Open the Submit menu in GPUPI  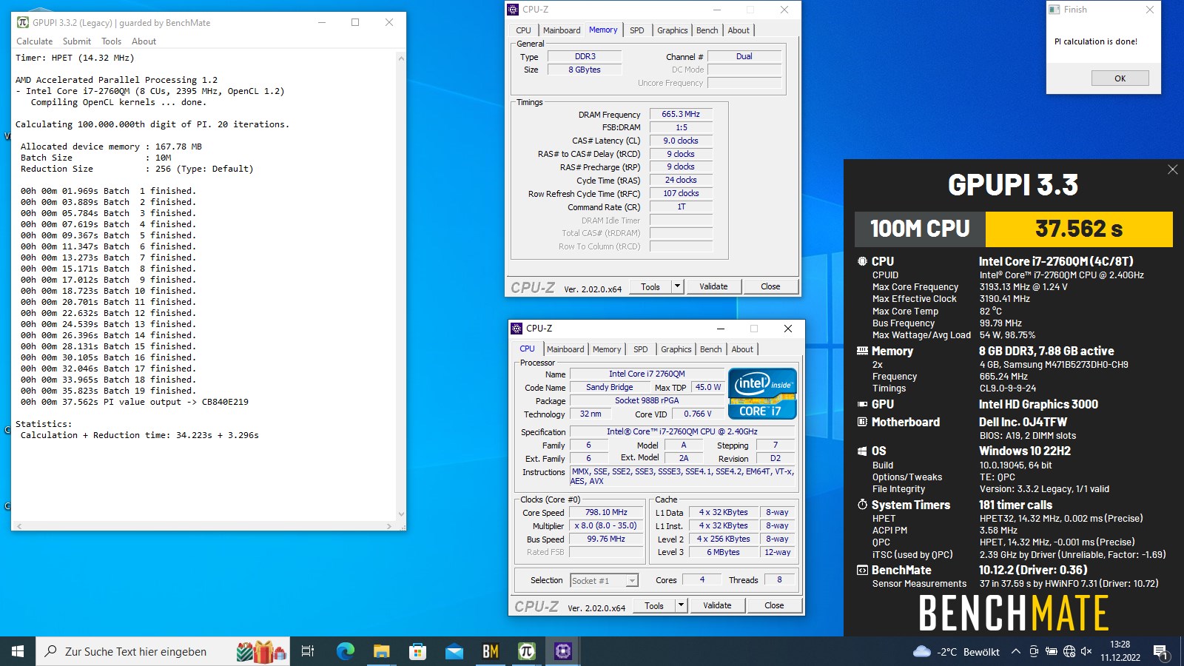(x=77, y=41)
